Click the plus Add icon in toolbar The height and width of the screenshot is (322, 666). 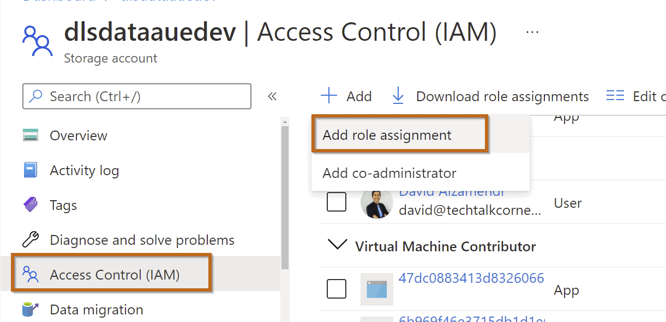coord(329,96)
